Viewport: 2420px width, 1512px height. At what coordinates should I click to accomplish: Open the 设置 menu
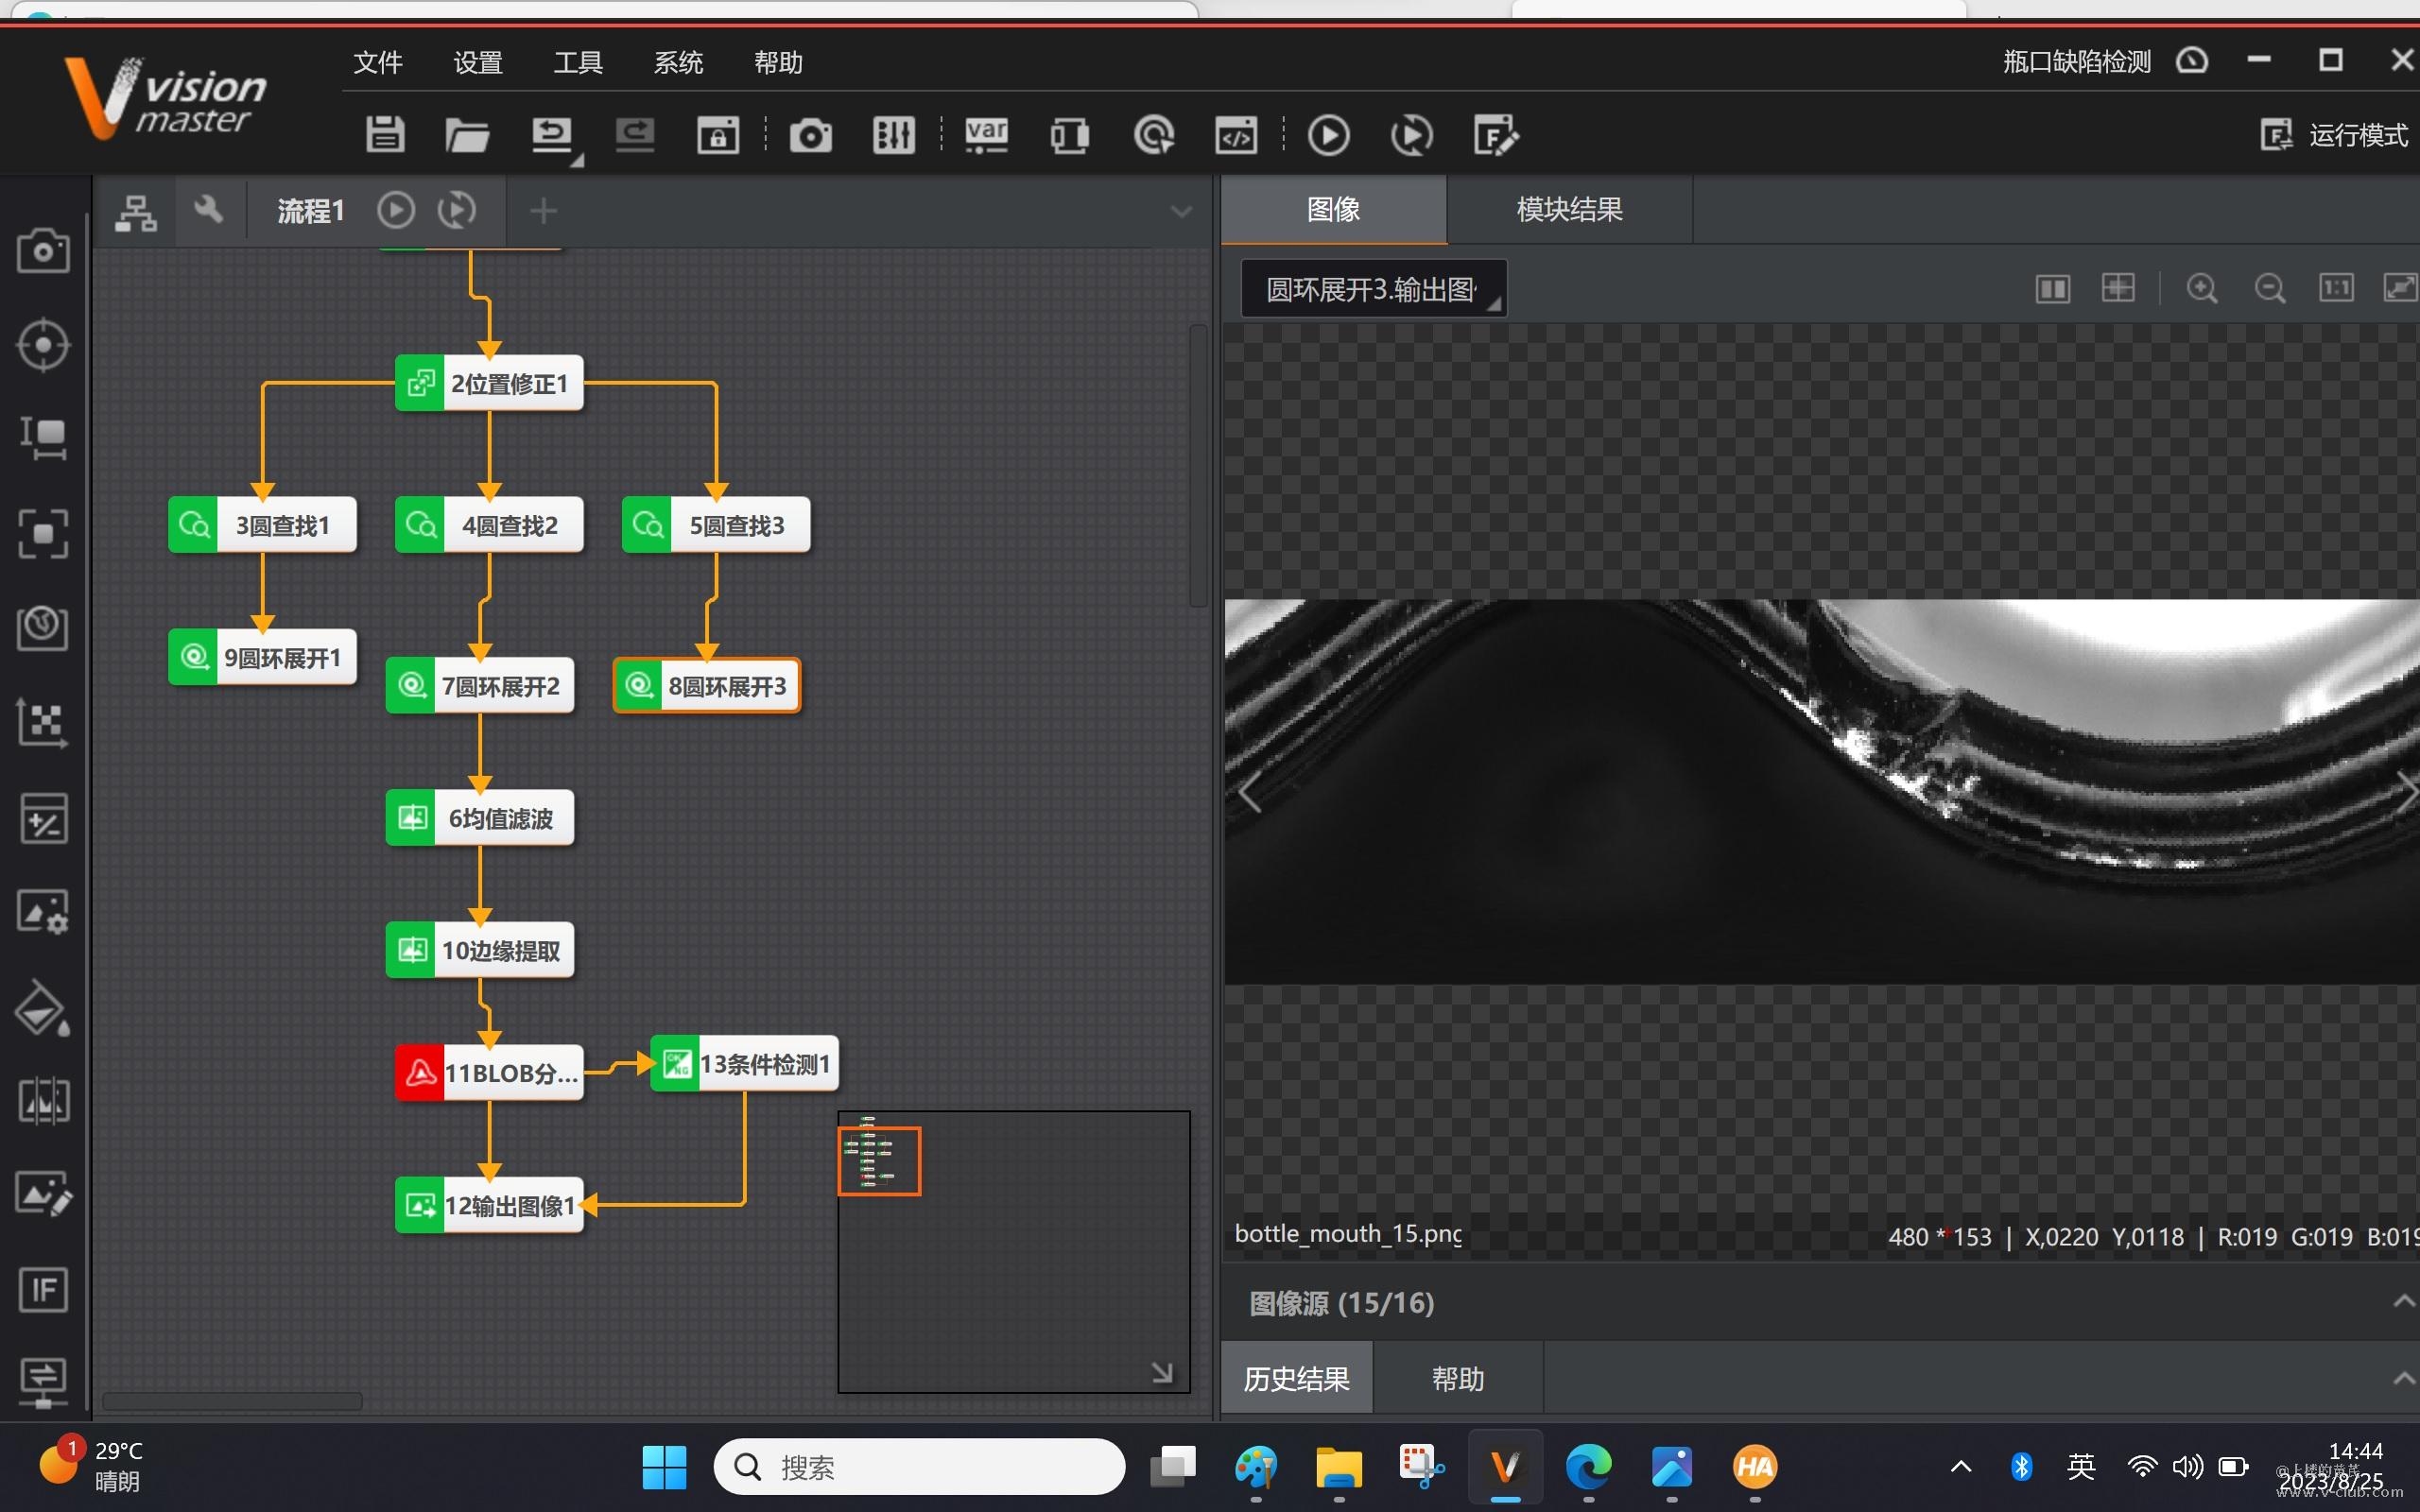[x=478, y=62]
